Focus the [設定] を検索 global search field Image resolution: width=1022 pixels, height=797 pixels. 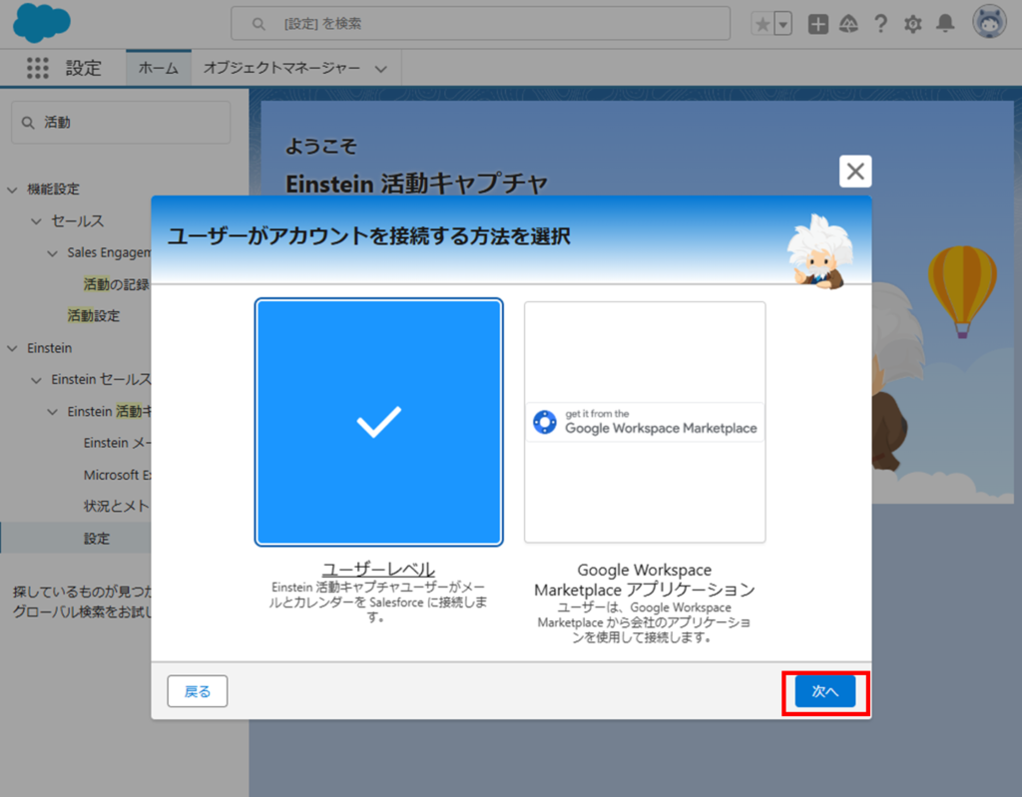pos(480,24)
